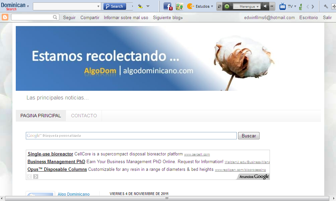The image size is (336, 201).
Task: Click the Anuncios Google label
Action: coord(254,177)
